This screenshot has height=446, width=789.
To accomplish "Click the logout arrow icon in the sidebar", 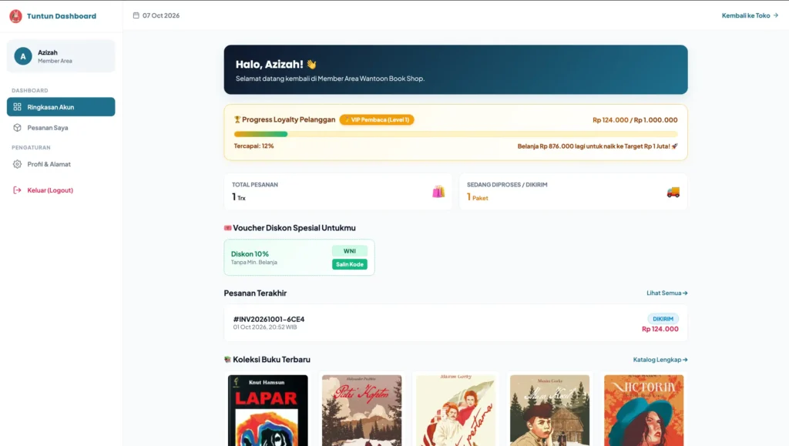I will pyautogui.click(x=17, y=190).
